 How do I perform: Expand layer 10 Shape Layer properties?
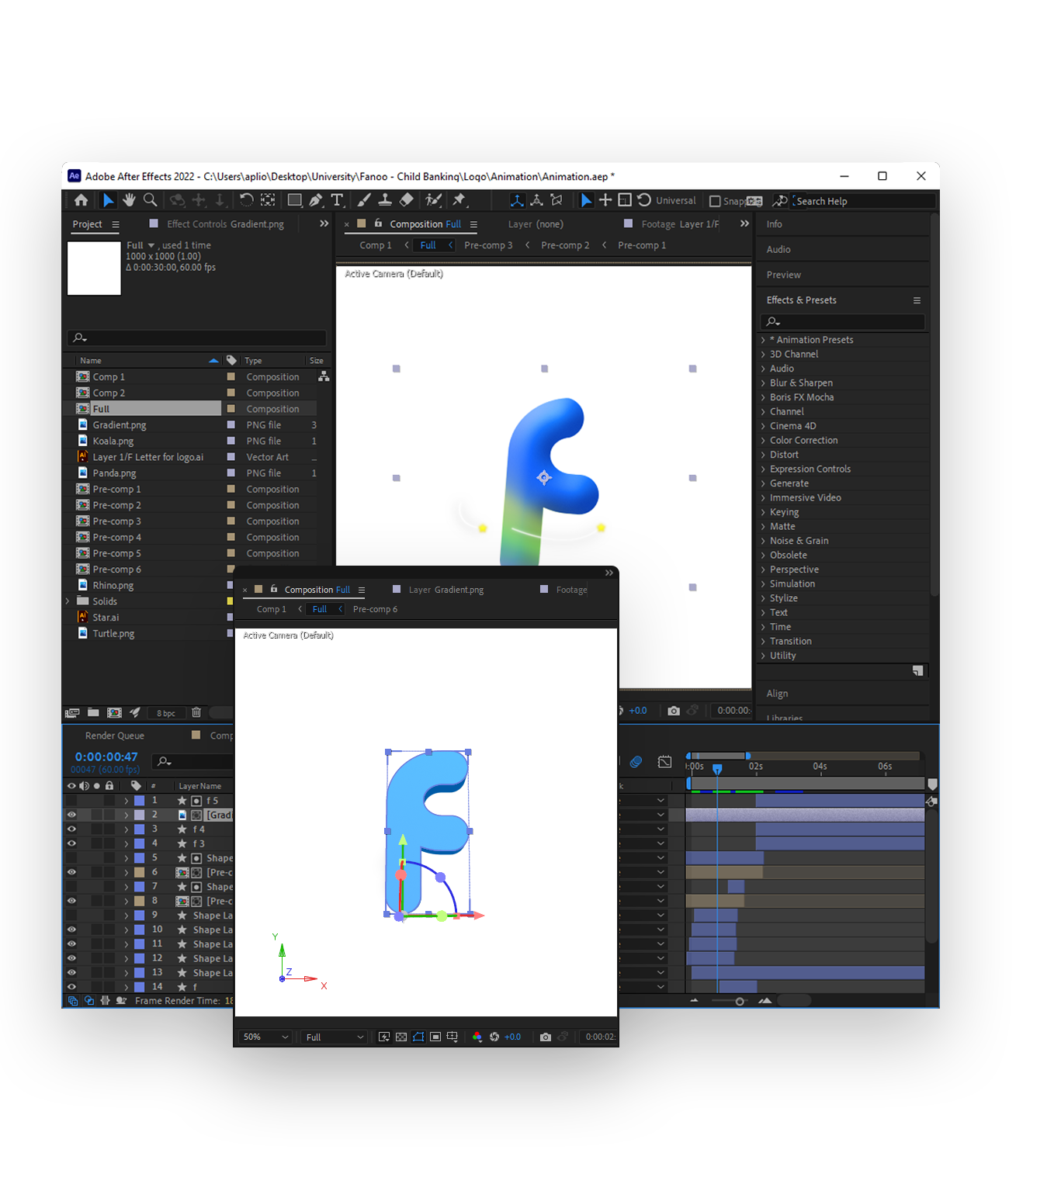[x=126, y=930]
